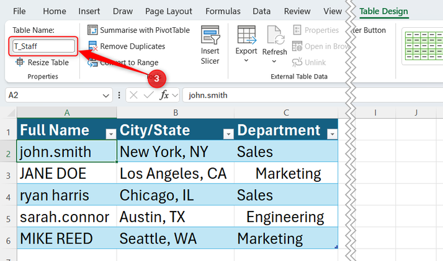Open the Insert ribbon tab
The width and height of the screenshot is (443, 261).
(89, 11)
